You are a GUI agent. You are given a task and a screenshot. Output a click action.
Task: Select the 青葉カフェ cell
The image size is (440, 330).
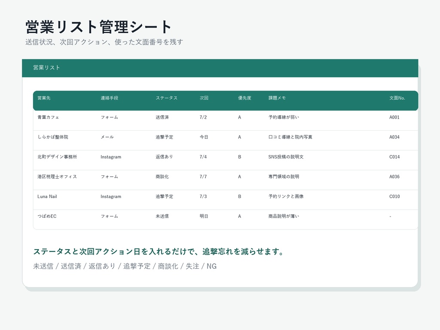48,117
